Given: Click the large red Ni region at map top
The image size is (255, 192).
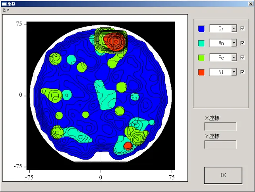Looking at the screenshot, I should (115, 41).
